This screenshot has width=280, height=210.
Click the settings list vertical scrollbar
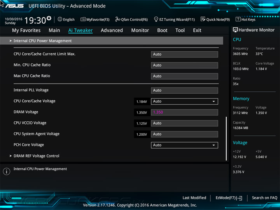click(226, 138)
